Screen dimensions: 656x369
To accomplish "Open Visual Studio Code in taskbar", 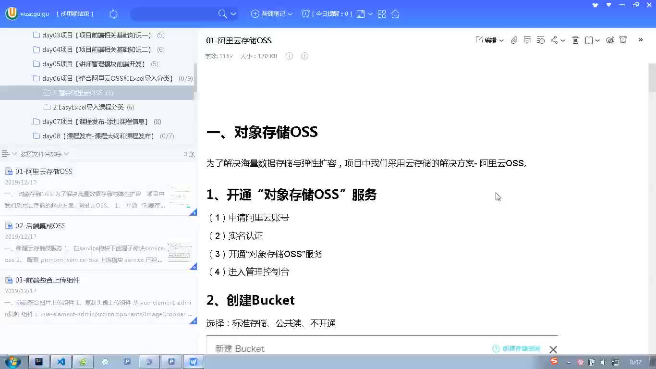I will click(x=61, y=362).
